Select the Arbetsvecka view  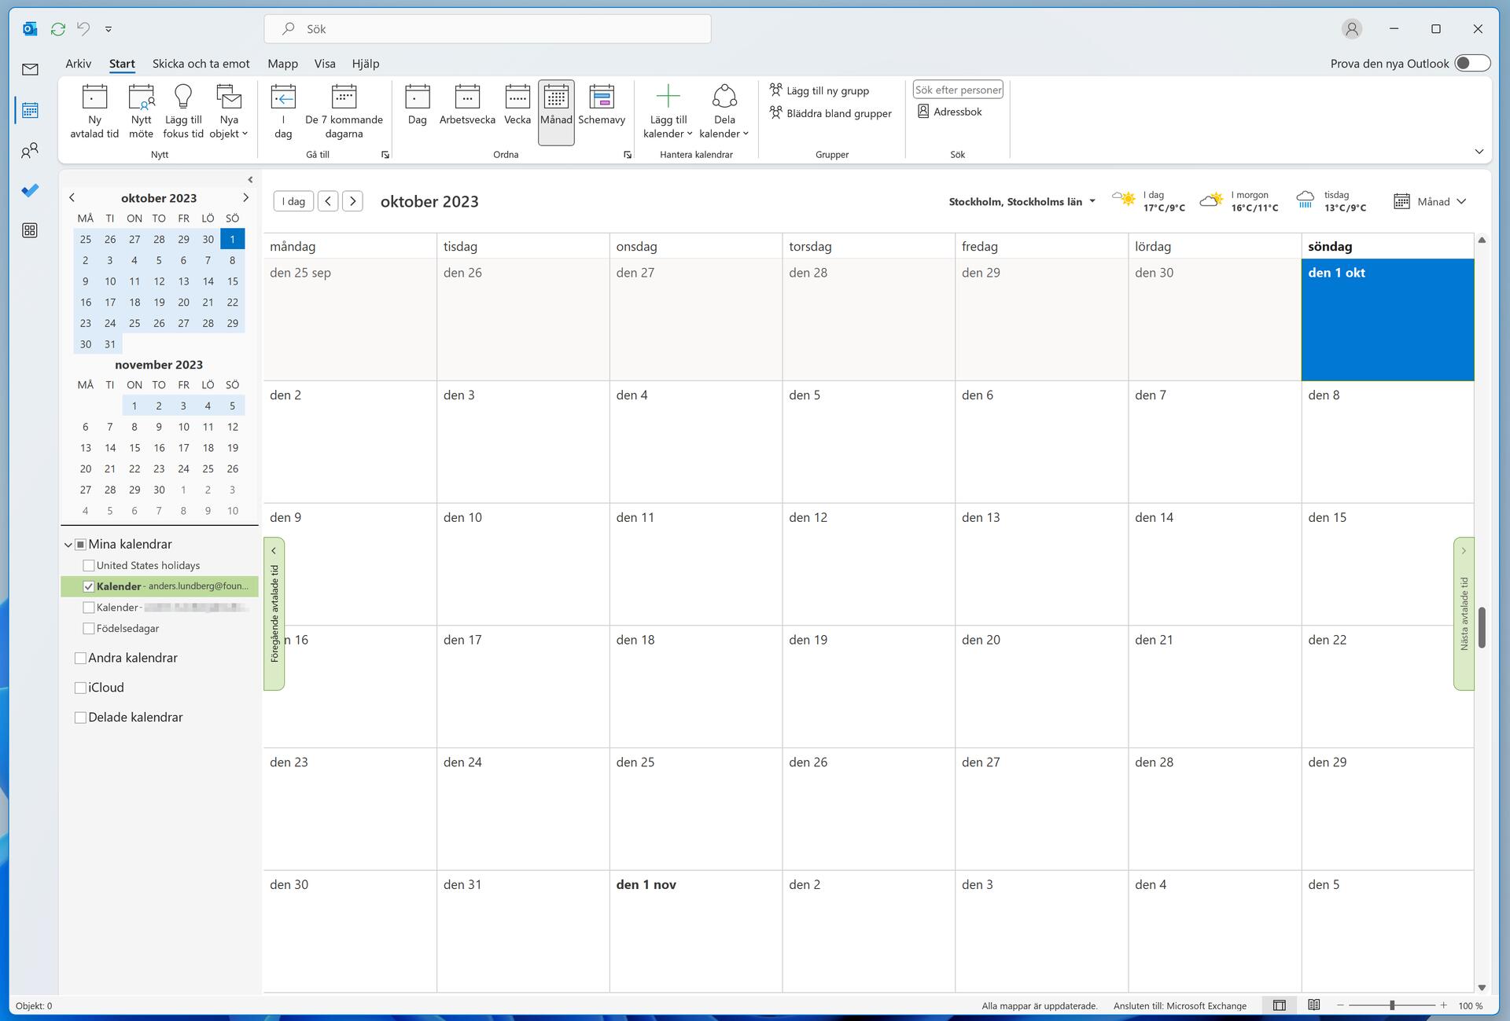[x=467, y=110]
